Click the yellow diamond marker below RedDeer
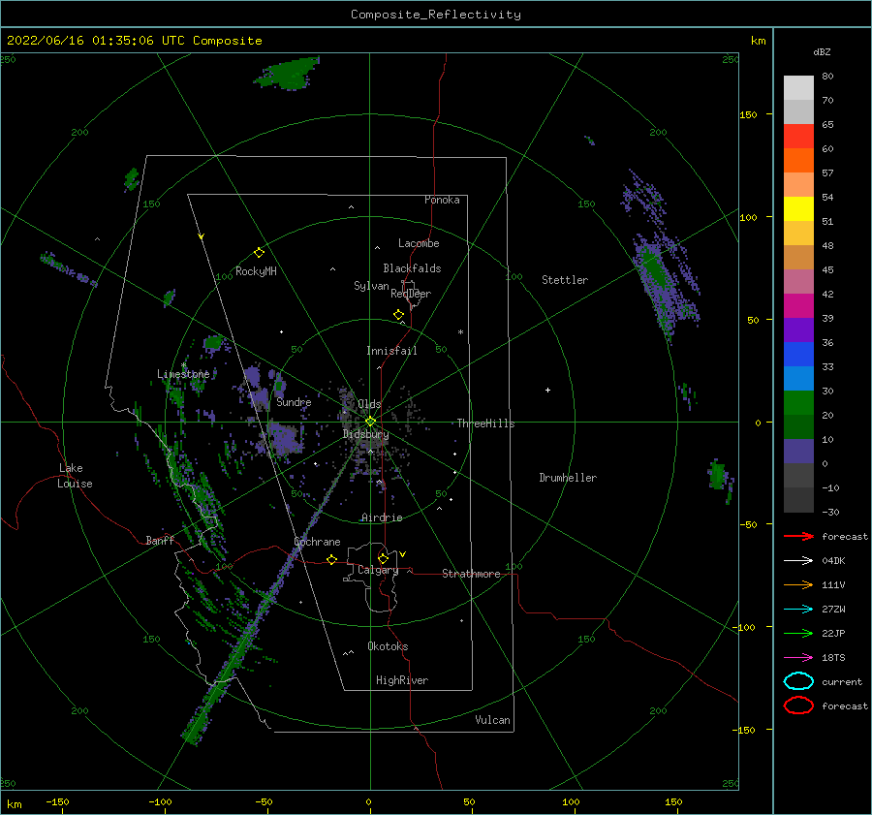 pos(398,315)
